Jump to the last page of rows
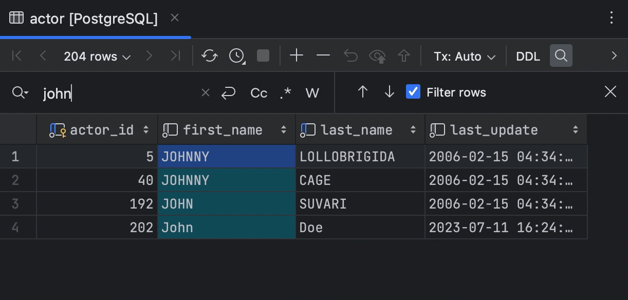628x300 pixels. [x=175, y=56]
